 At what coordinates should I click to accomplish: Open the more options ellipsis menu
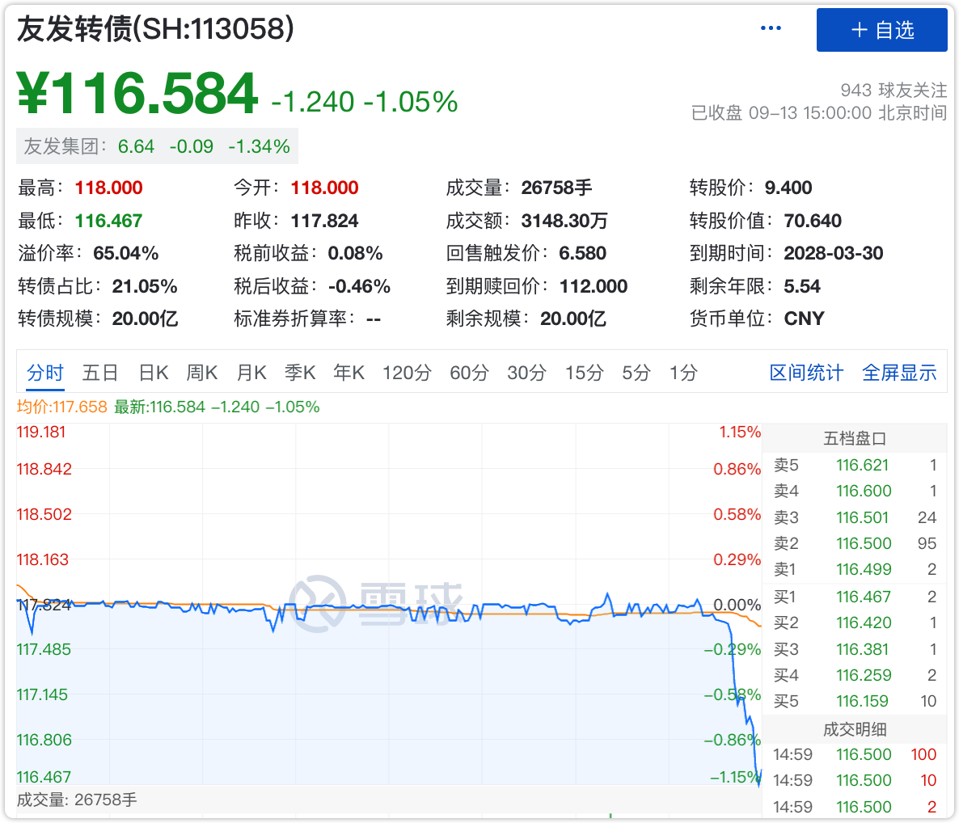tap(771, 27)
